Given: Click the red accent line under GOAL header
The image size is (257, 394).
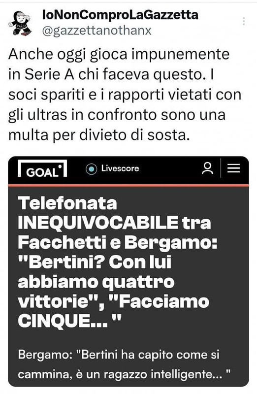Looking at the screenshot, I should 128,185.
